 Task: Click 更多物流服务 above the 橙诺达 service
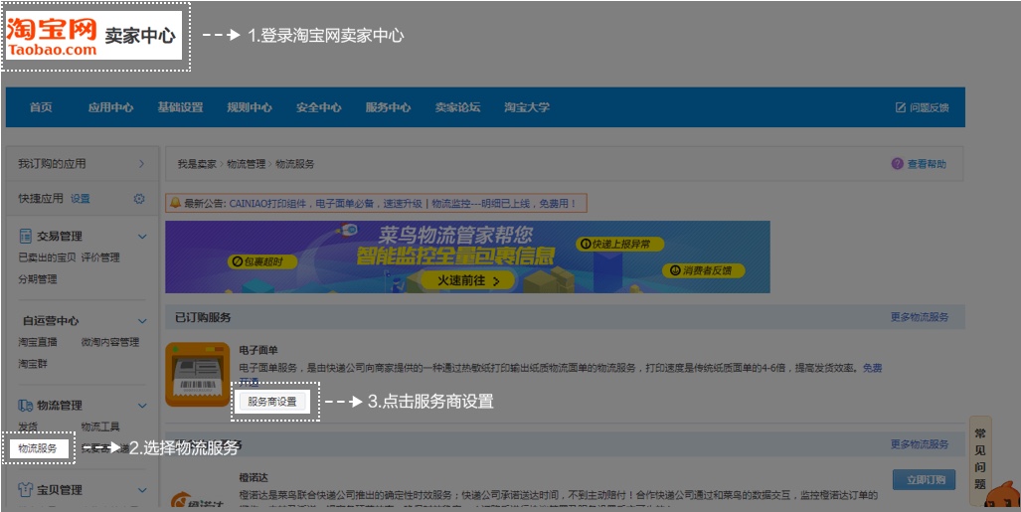pos(920,444)
